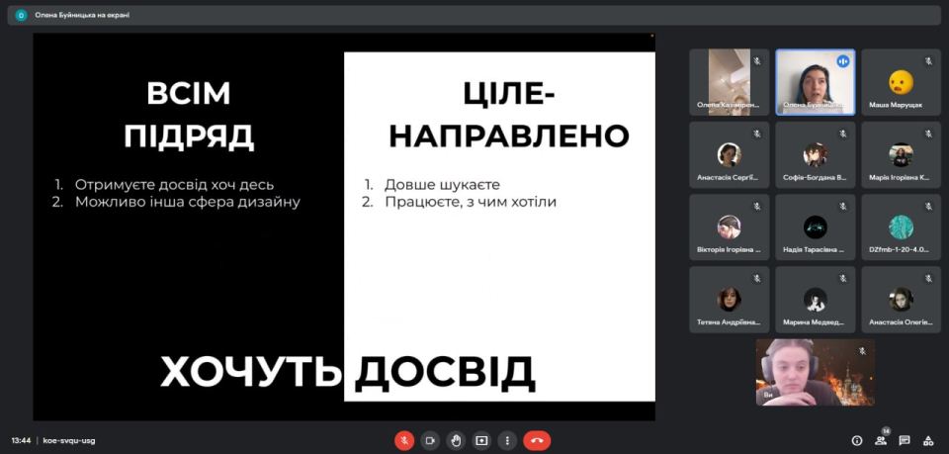The image size is (949, 454).
Task: Click the speaking indicator on Олена Буйницька's tile
Action: pos(843,61)
